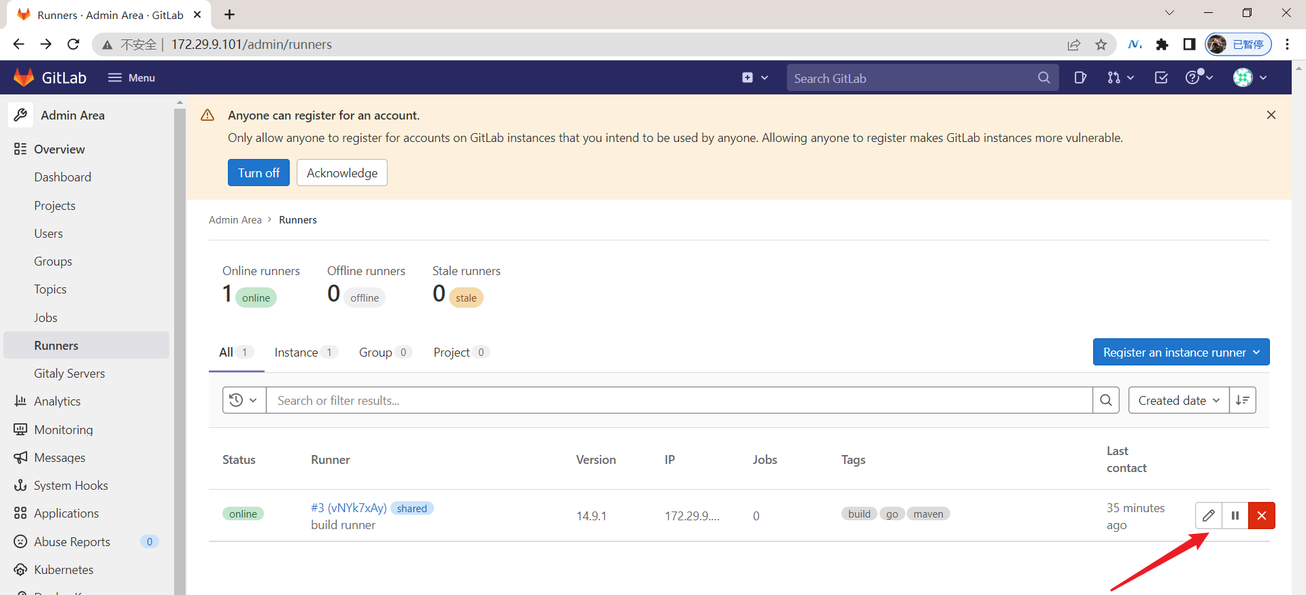Go to Dashboard in sidebar
Viewport: 1306px width, 595px height.
pyautogui.click(x=63, y=177)
